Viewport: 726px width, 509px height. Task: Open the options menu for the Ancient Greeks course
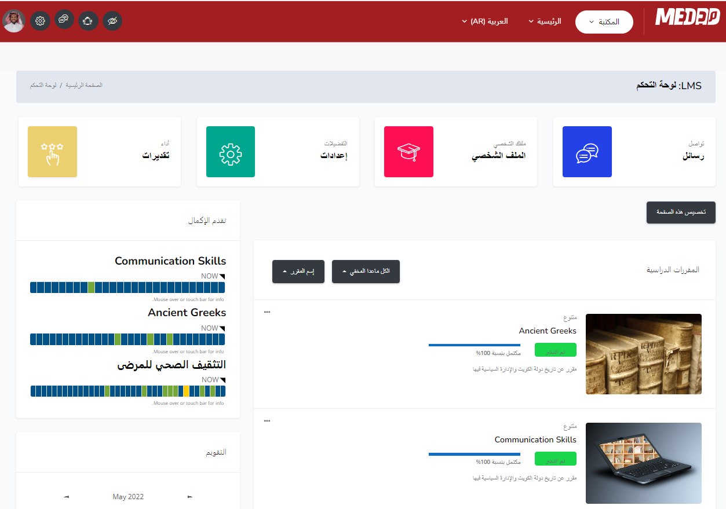click(x=267, y=311)
